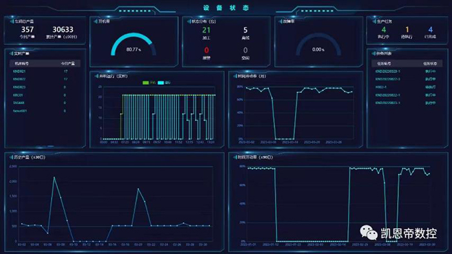The height and width of the screenshot is (254, 452).
Task: Click the bar icon beside 实时产量 title
Action: pos(12,54)
